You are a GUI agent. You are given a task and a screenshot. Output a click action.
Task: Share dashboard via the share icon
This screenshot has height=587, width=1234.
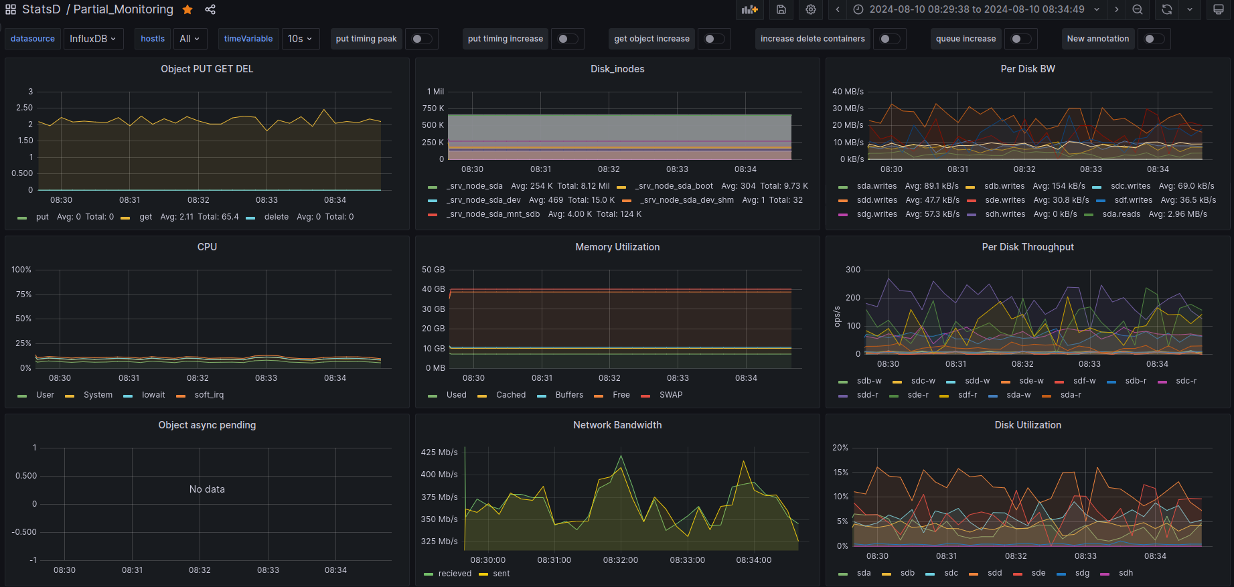[210, 9]
